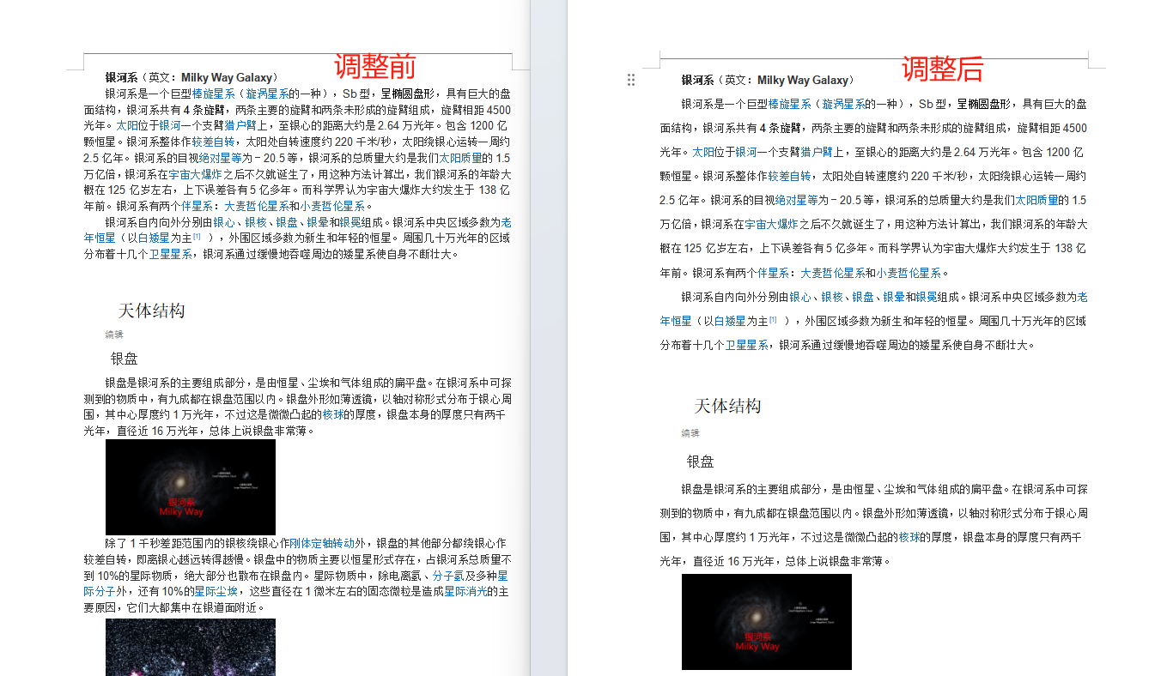The image size is (1173, 676).
Task: Click the 绝对星等 link in left document
Action: tap(221, 158)
